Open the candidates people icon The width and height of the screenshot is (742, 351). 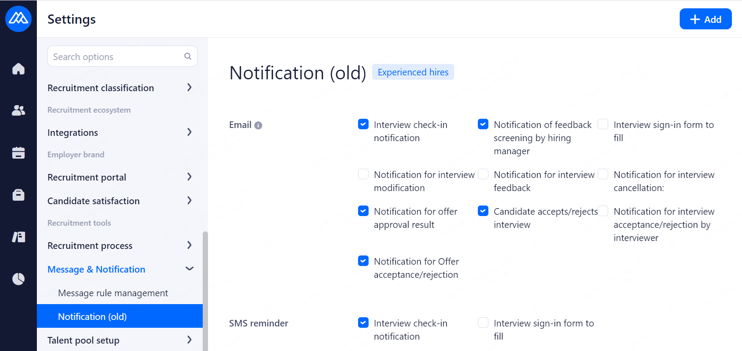pyautogui.click(x=18, y=110)
